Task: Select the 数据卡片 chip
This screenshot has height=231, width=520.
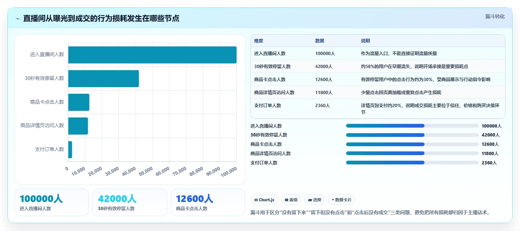Action: [x=342, y=200]
